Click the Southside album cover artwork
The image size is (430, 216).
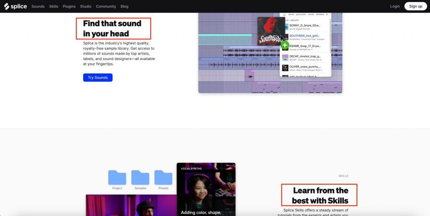point(271,31)
